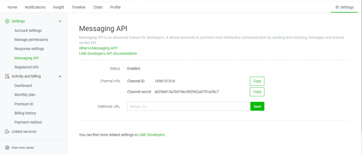The height and width of the screenshot is (154, 362).
Task: Select Monthly plan in sidebar
Action: pos(25,95)
